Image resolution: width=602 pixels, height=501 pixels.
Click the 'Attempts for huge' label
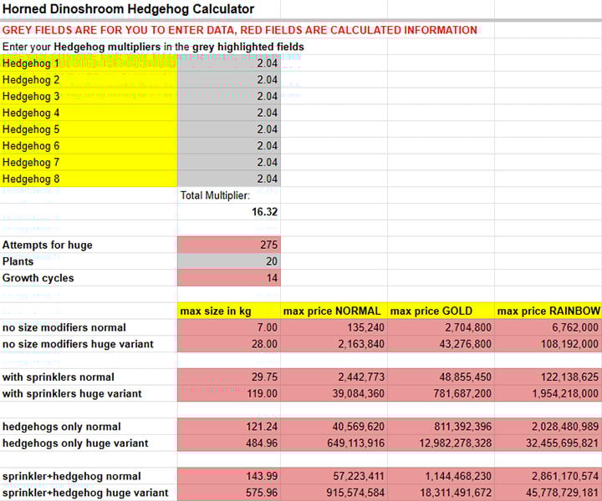47,245
